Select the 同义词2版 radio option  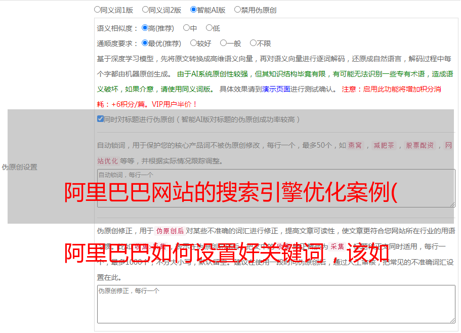(x=145, y=10)
